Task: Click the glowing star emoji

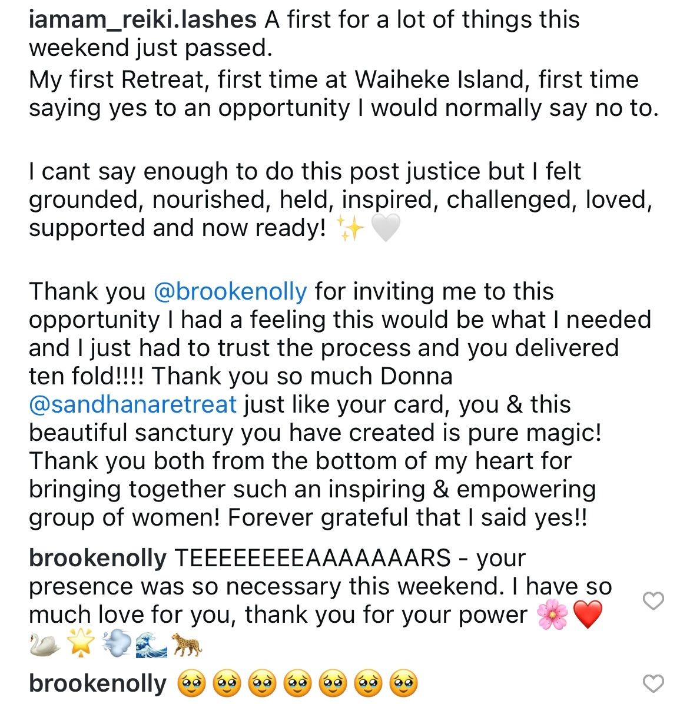Action: pos(81,643)
